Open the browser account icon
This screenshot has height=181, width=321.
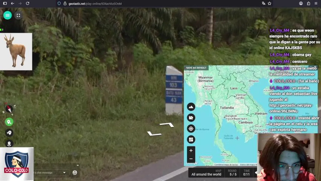301,4
